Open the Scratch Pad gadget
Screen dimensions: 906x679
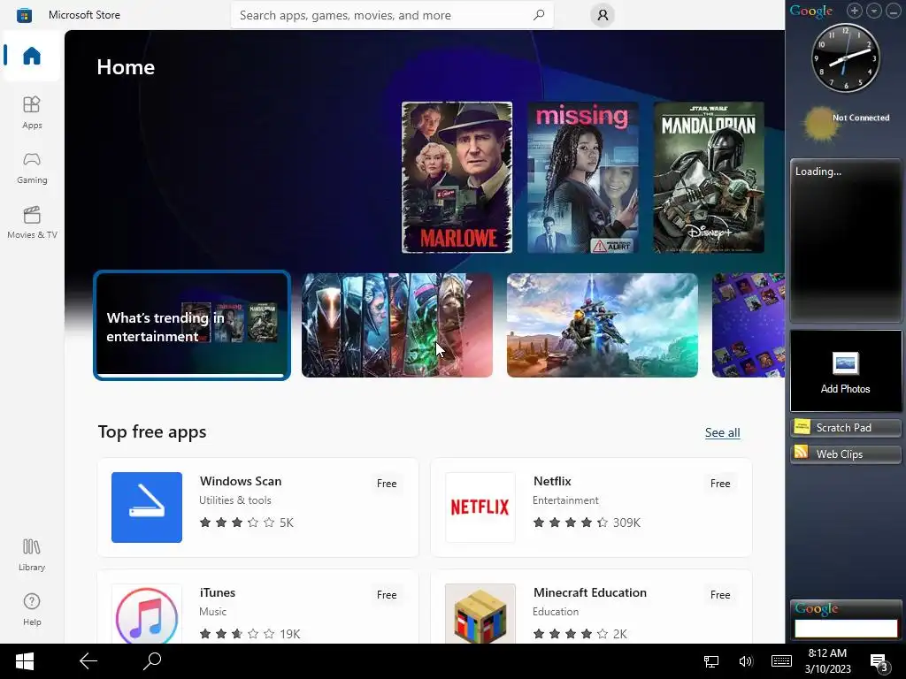pyautogui.click(x=845, y=427)
